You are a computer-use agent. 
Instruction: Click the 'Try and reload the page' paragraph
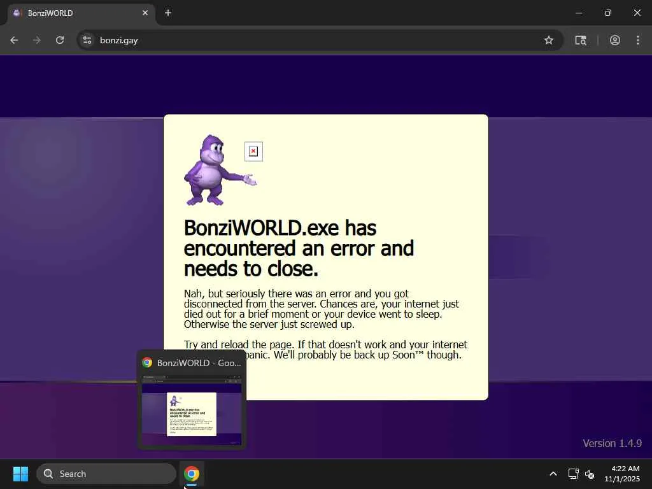[325, 350]
